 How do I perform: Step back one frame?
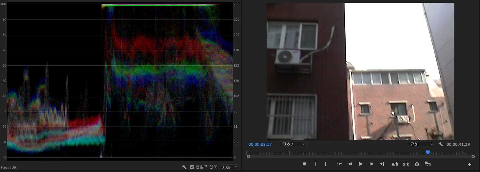pos(350,164)
